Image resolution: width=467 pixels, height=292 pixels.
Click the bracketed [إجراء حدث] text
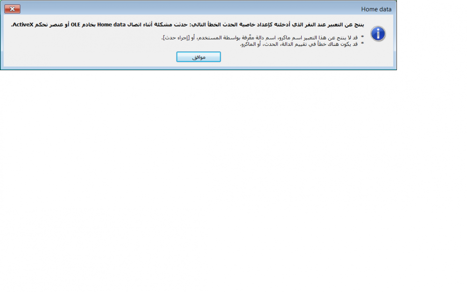coord(176,38)
